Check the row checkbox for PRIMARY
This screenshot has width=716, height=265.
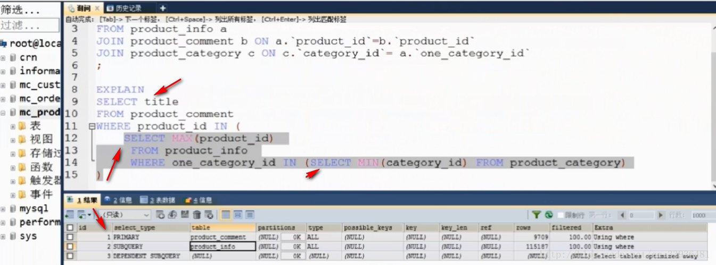coord(70,237)
